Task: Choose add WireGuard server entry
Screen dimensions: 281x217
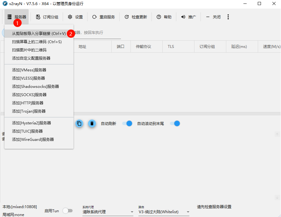Action: (x=33, y=139)
